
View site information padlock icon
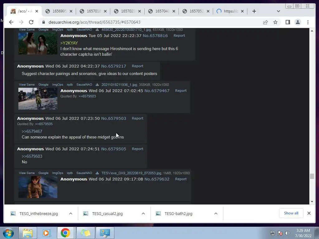(x=43, y=22)
